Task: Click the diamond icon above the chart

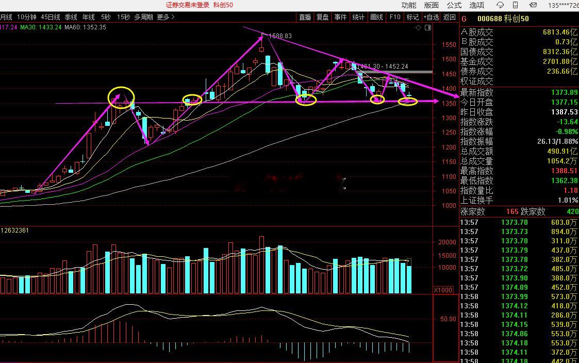Action: 418,28
